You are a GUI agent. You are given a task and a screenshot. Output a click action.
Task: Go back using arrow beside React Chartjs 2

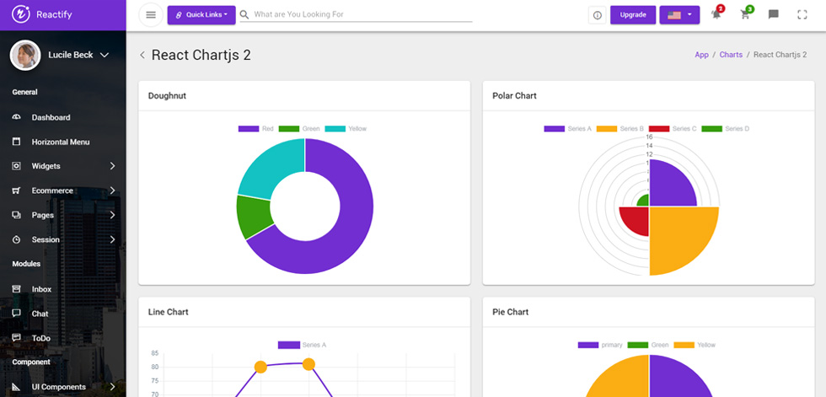[142, 55]
